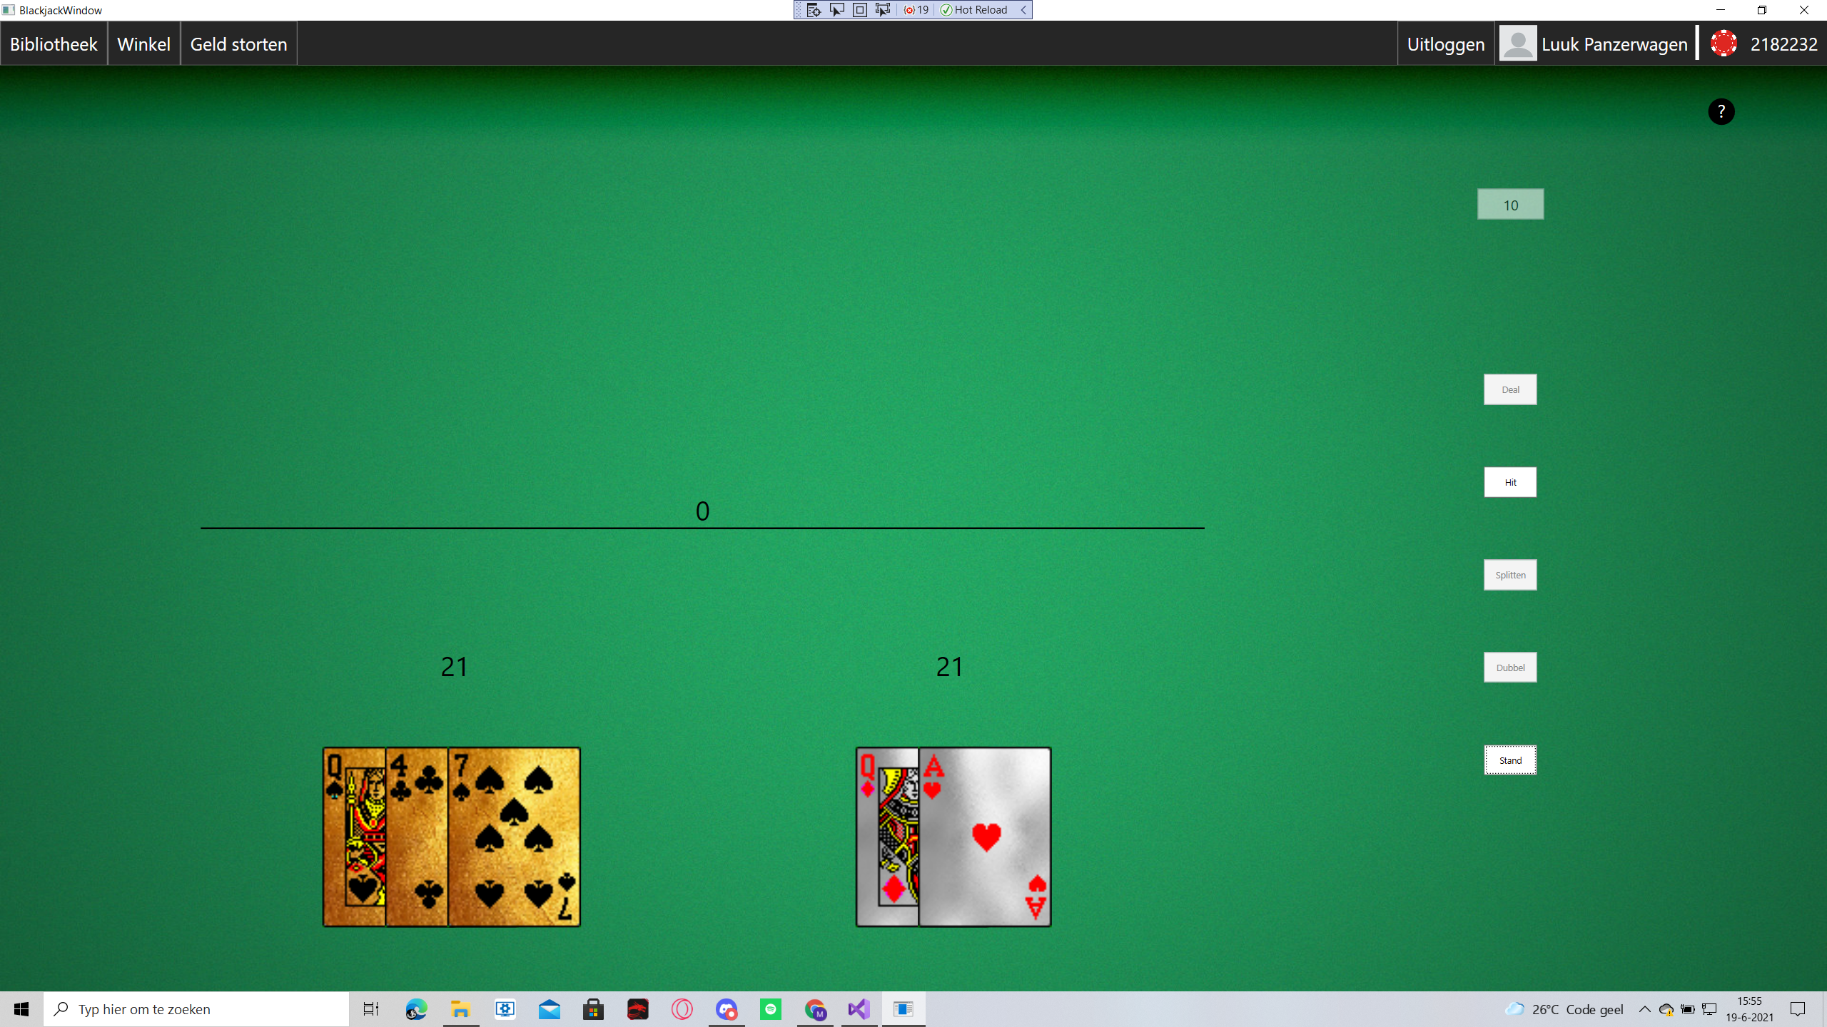Open the help question mark icon
1827x1027 pixels.
[x=1721, y=111]
